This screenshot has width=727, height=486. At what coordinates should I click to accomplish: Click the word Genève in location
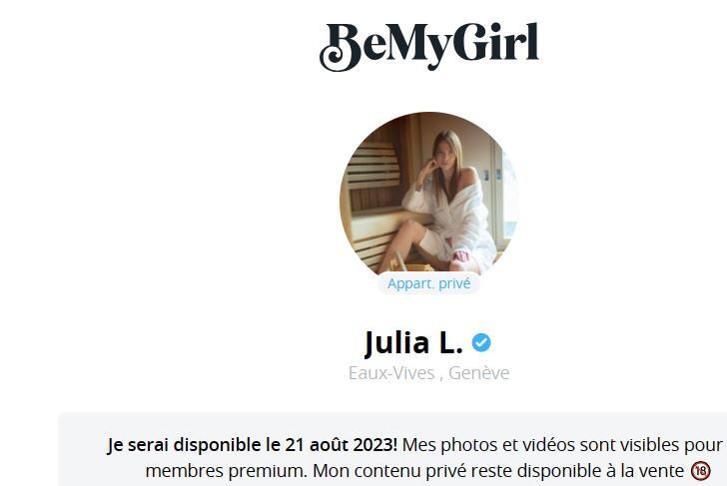[479, 373]
